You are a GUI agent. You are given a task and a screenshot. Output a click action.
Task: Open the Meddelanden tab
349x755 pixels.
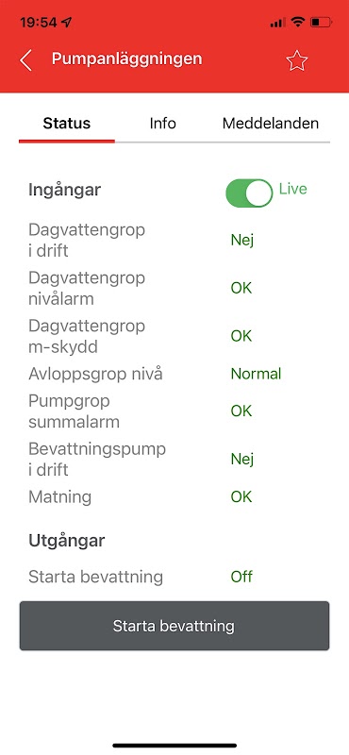[x=271, y=124]
